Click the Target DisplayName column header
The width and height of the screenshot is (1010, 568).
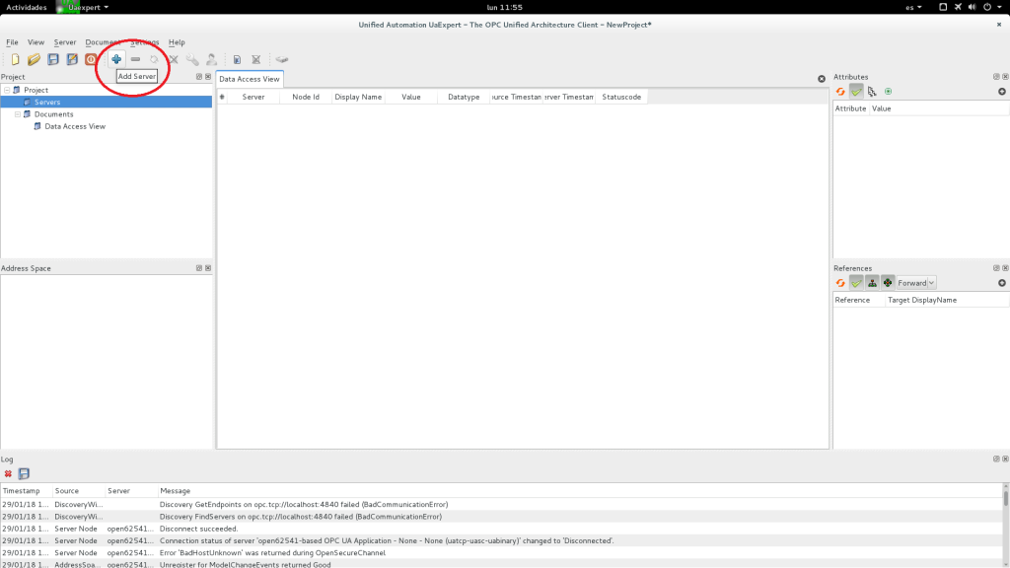coord(947,300)
